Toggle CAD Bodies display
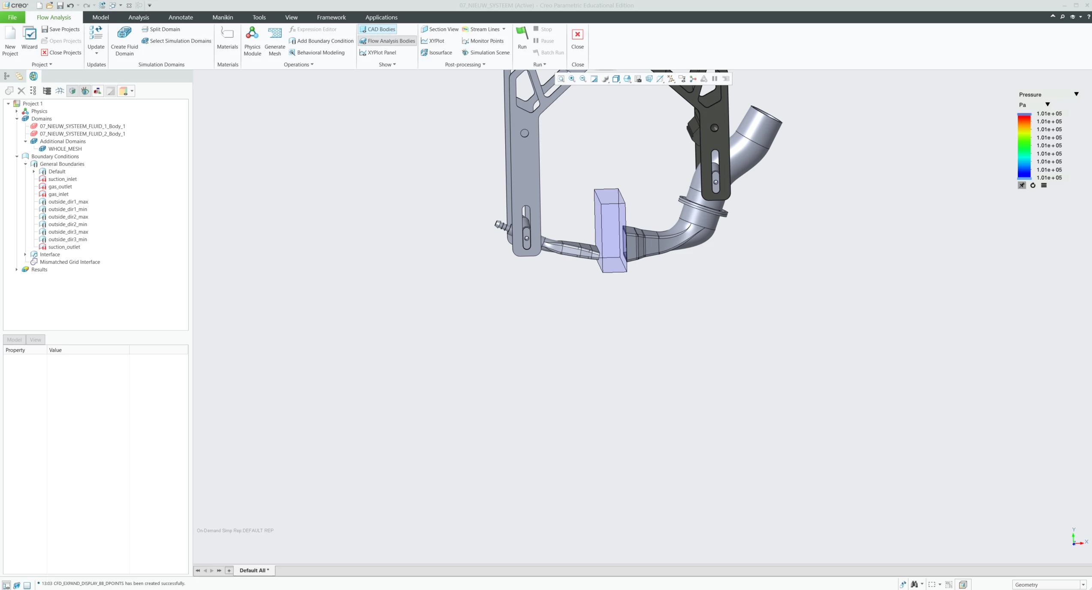Viewport: 1092px width, 590px height. pos(377,29)
